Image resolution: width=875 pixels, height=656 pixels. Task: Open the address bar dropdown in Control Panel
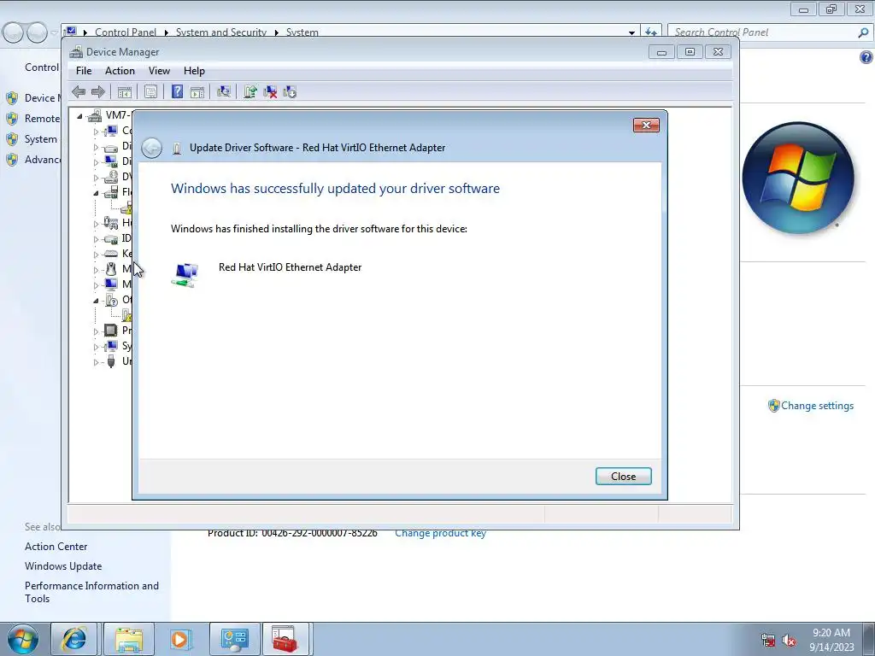click(x=631, y=32)
